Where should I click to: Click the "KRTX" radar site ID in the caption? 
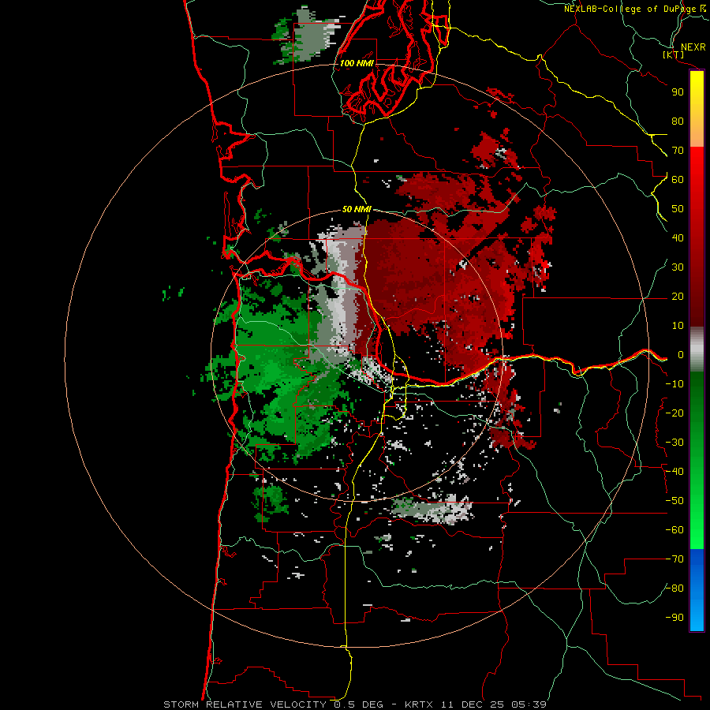point(418,704)
